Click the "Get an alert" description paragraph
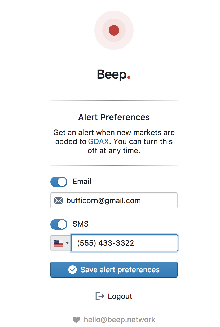Screen dimensions: 220x327 114,132
